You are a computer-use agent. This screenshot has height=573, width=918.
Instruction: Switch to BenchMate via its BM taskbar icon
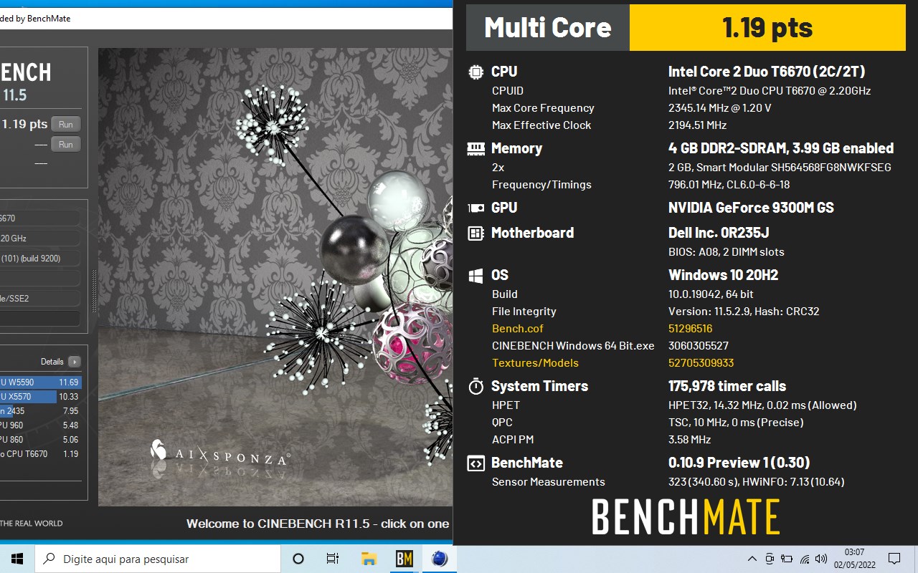pos(404,559)
